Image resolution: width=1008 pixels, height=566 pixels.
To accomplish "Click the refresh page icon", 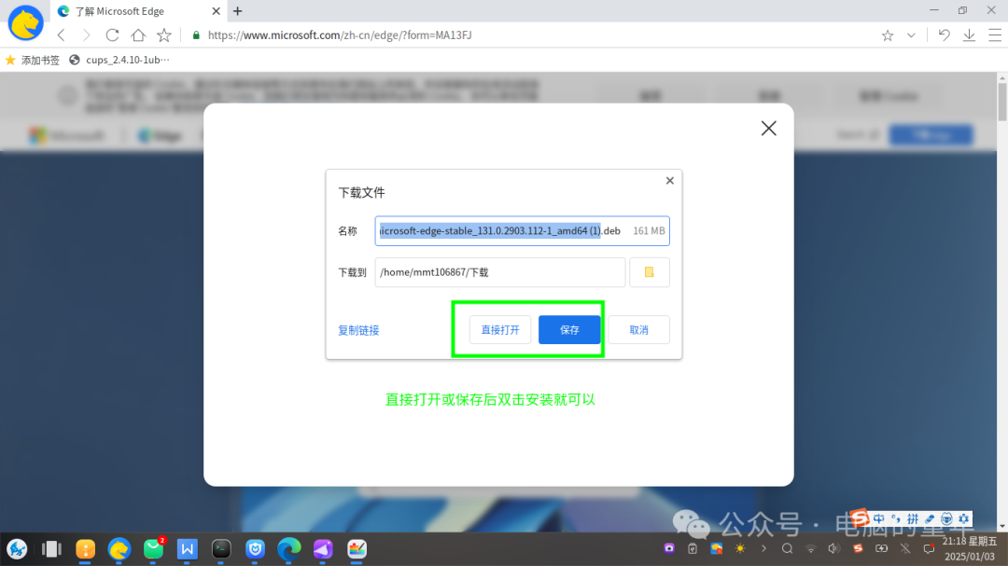I will coord(112,35).
